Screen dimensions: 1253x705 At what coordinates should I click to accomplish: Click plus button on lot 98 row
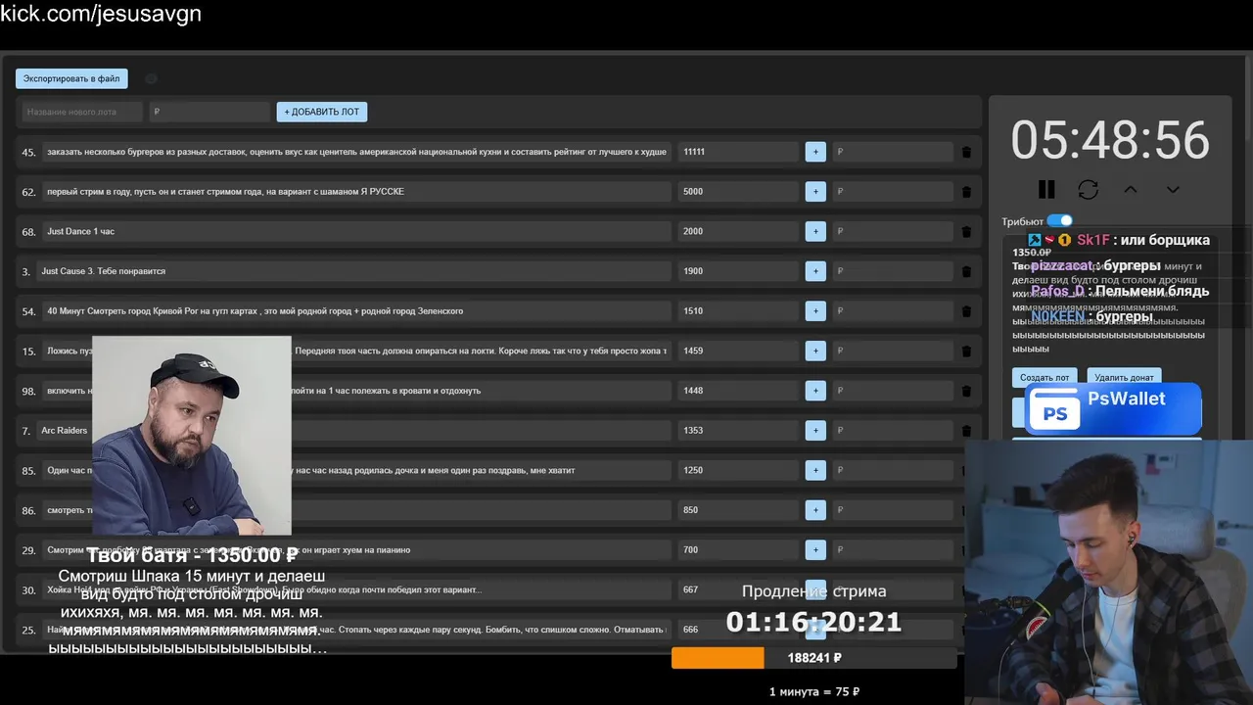coord(815,391)
